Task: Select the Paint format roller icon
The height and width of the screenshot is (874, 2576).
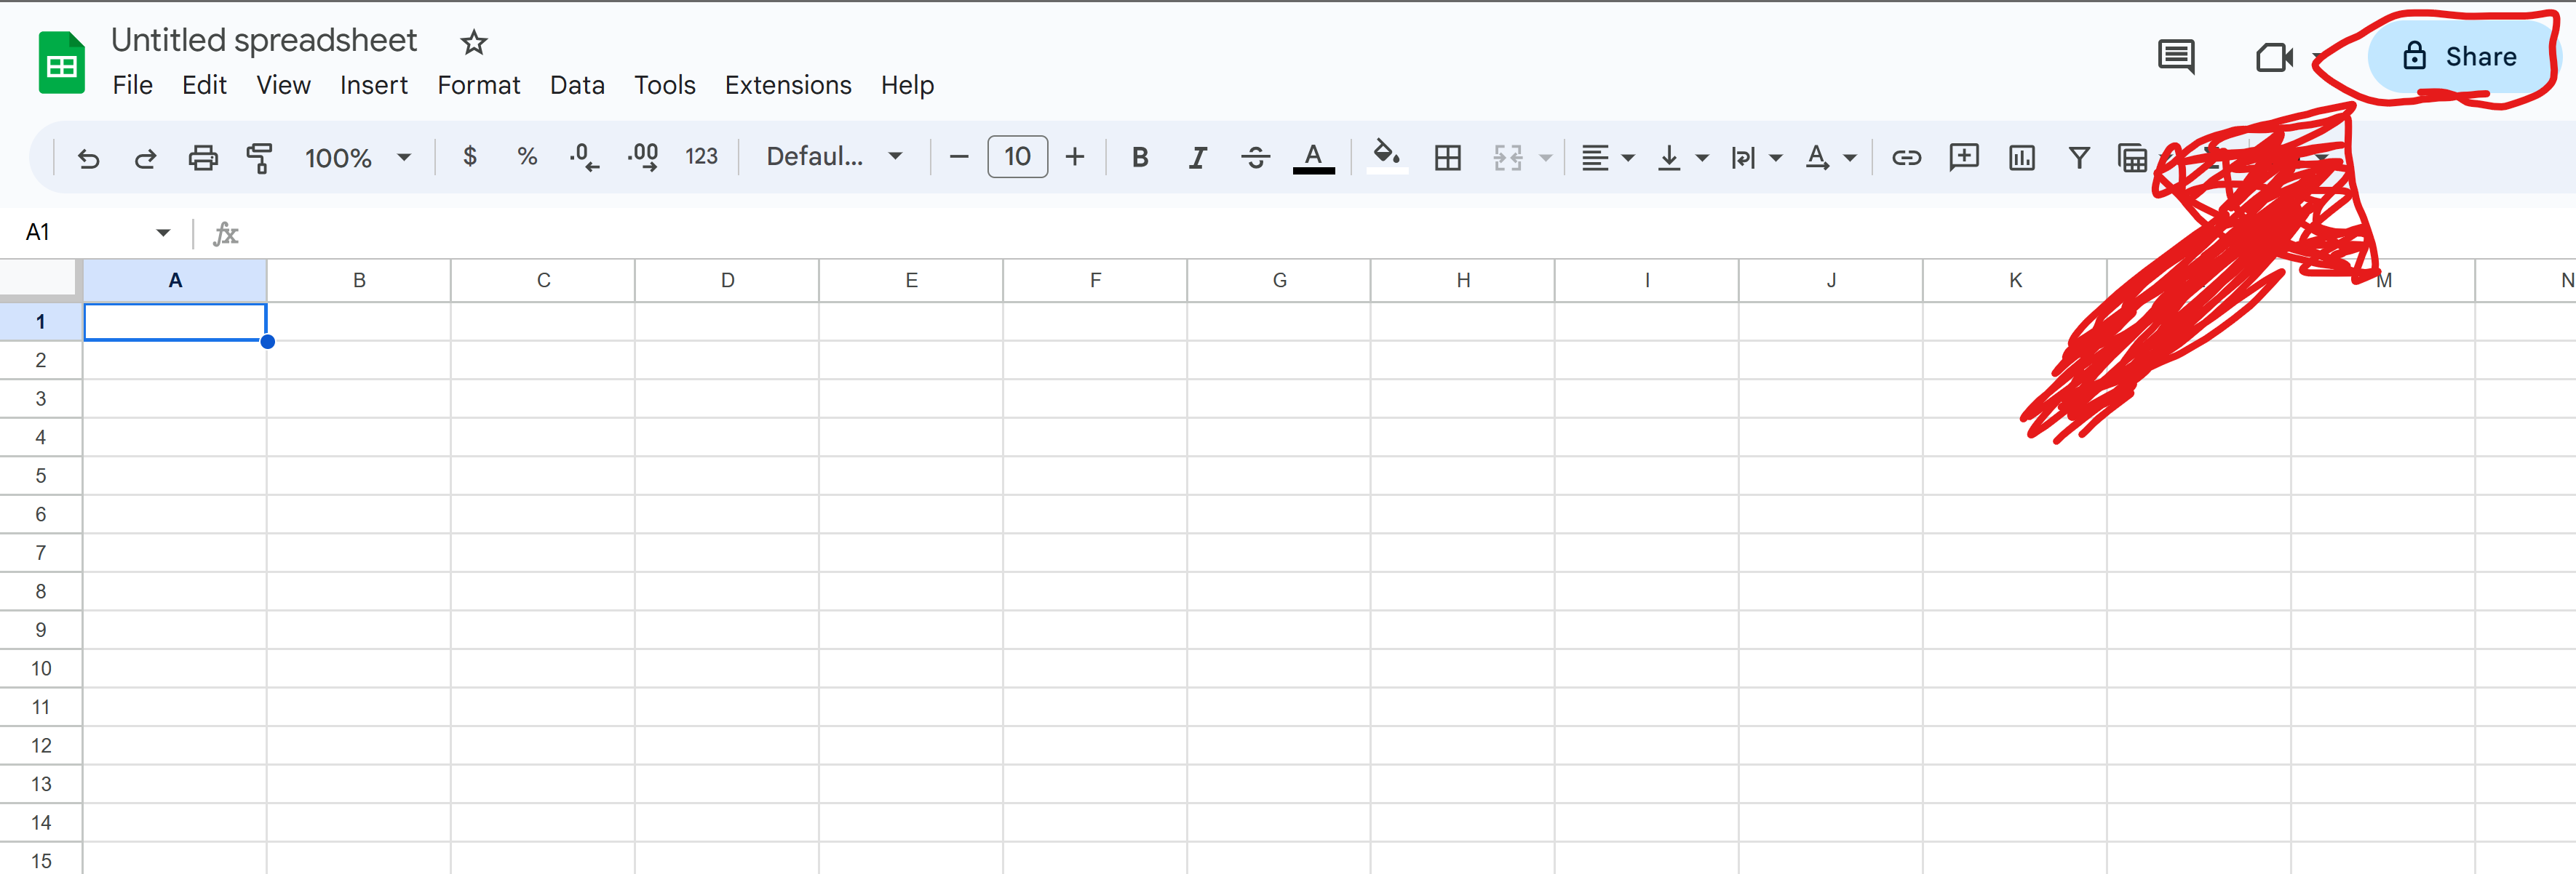Action: coord(259,158)
